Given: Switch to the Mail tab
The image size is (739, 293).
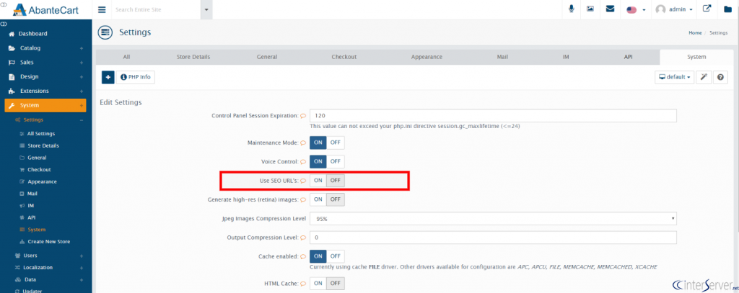Looking at the screenshot, I should pyautogui.click(x=502, y=57).
